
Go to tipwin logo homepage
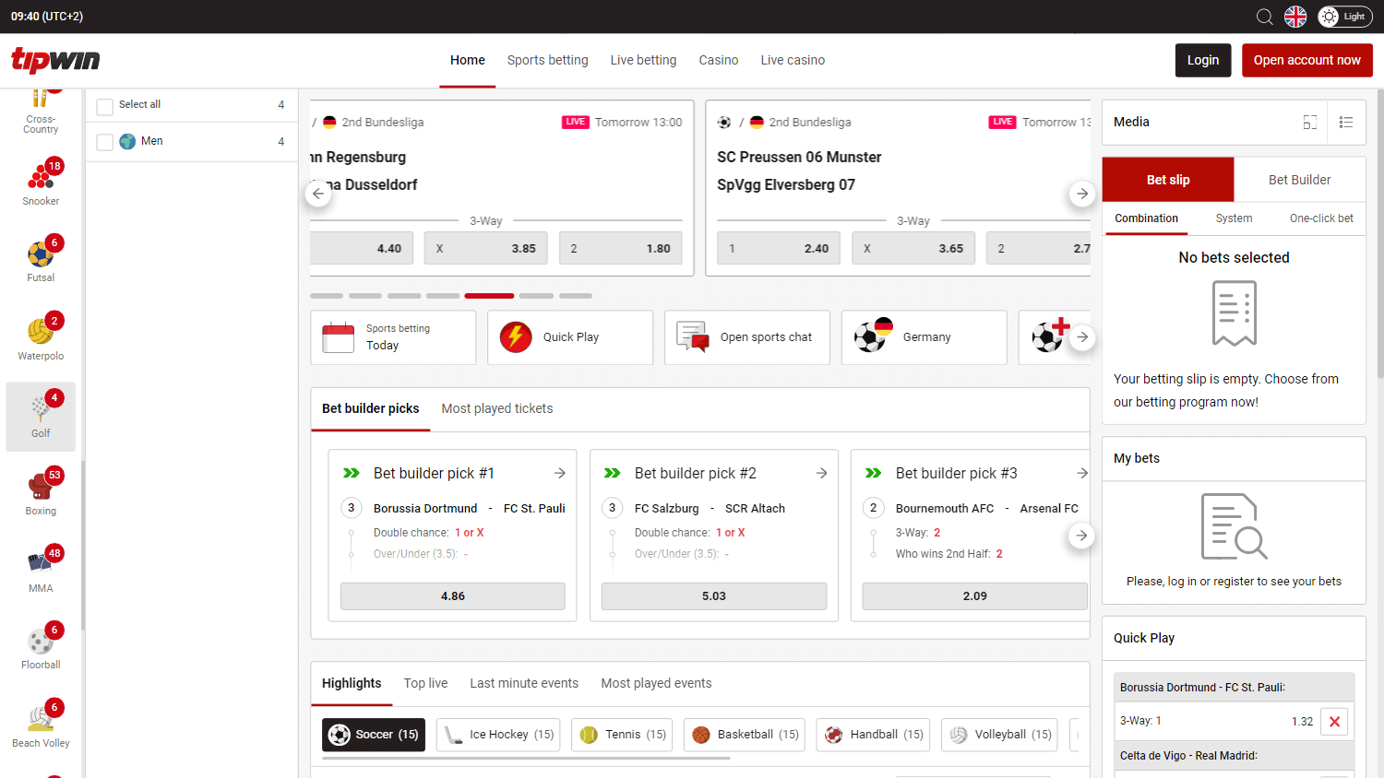pyautogui.click(x=55, y=60)
